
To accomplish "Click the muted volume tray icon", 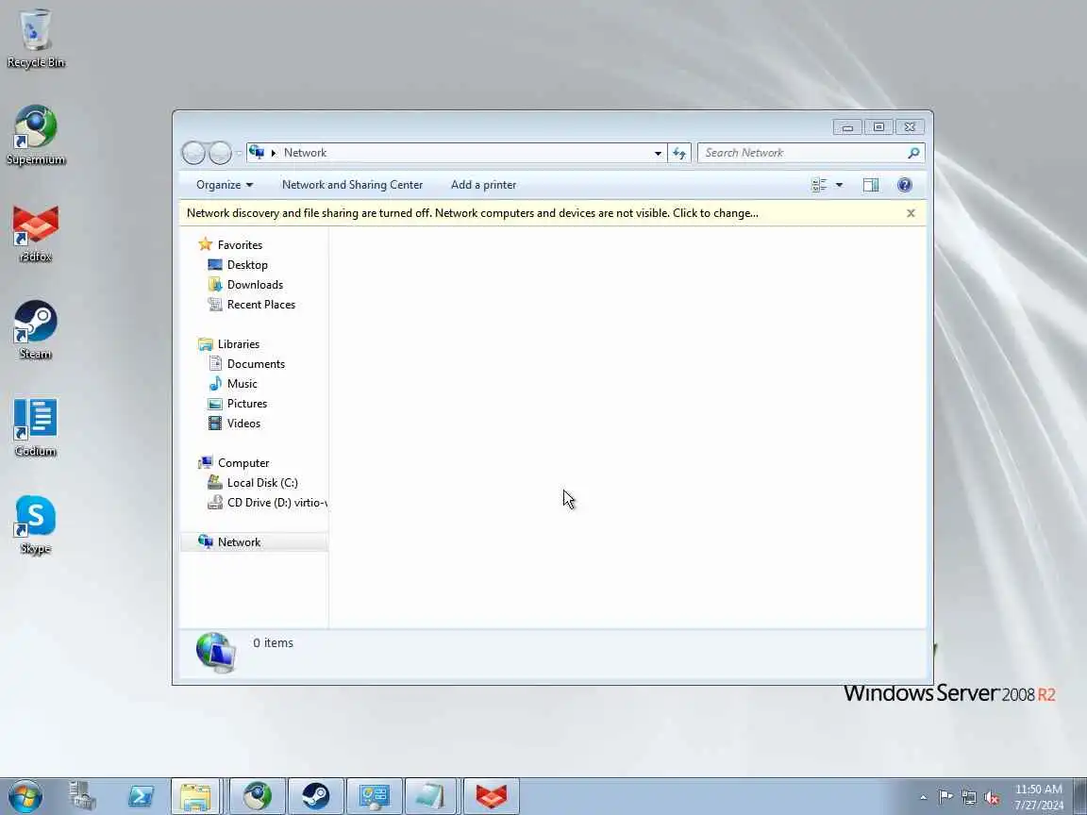I will coord(992,797).
